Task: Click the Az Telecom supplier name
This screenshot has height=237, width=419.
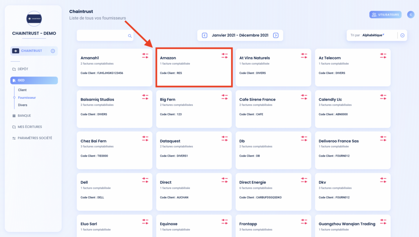Action: (x=329, y=58)
